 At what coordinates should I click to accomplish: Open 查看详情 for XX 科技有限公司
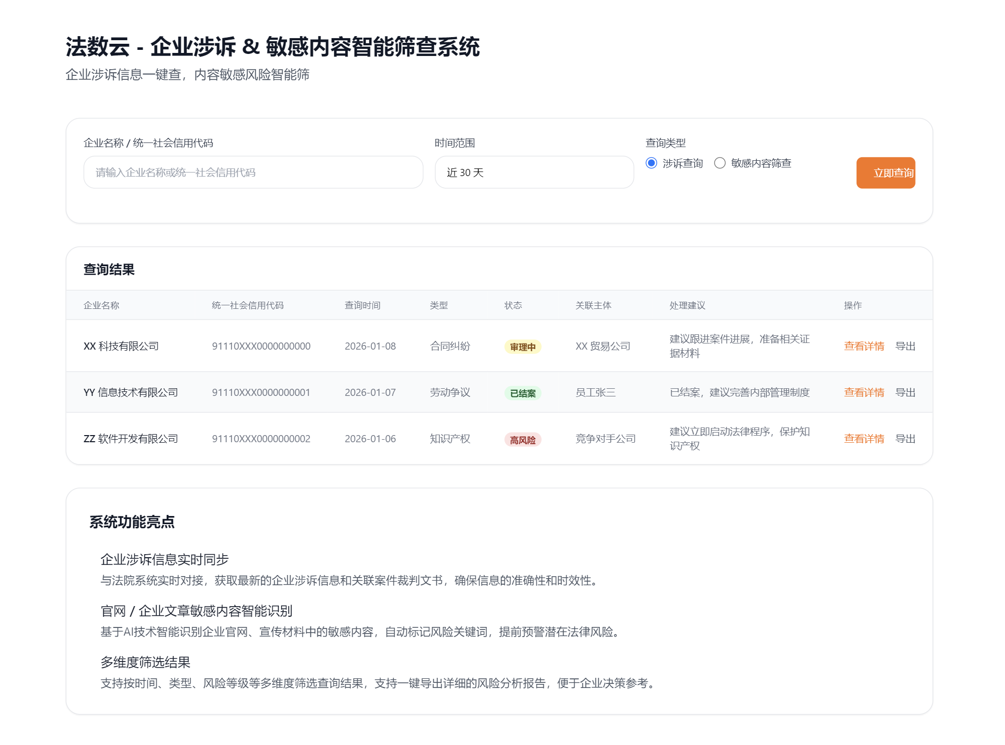click(x=864, y=346)
